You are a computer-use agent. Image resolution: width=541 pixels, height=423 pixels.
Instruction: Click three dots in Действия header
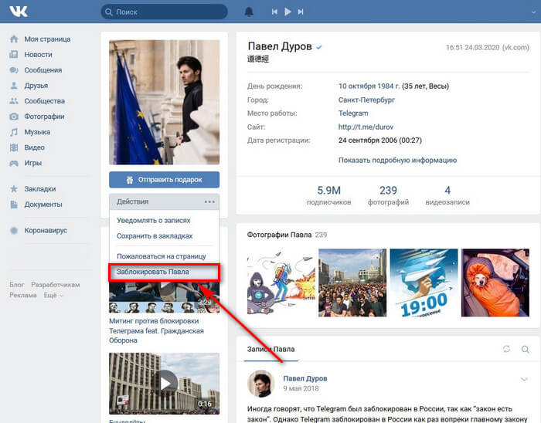coord(209,201)
